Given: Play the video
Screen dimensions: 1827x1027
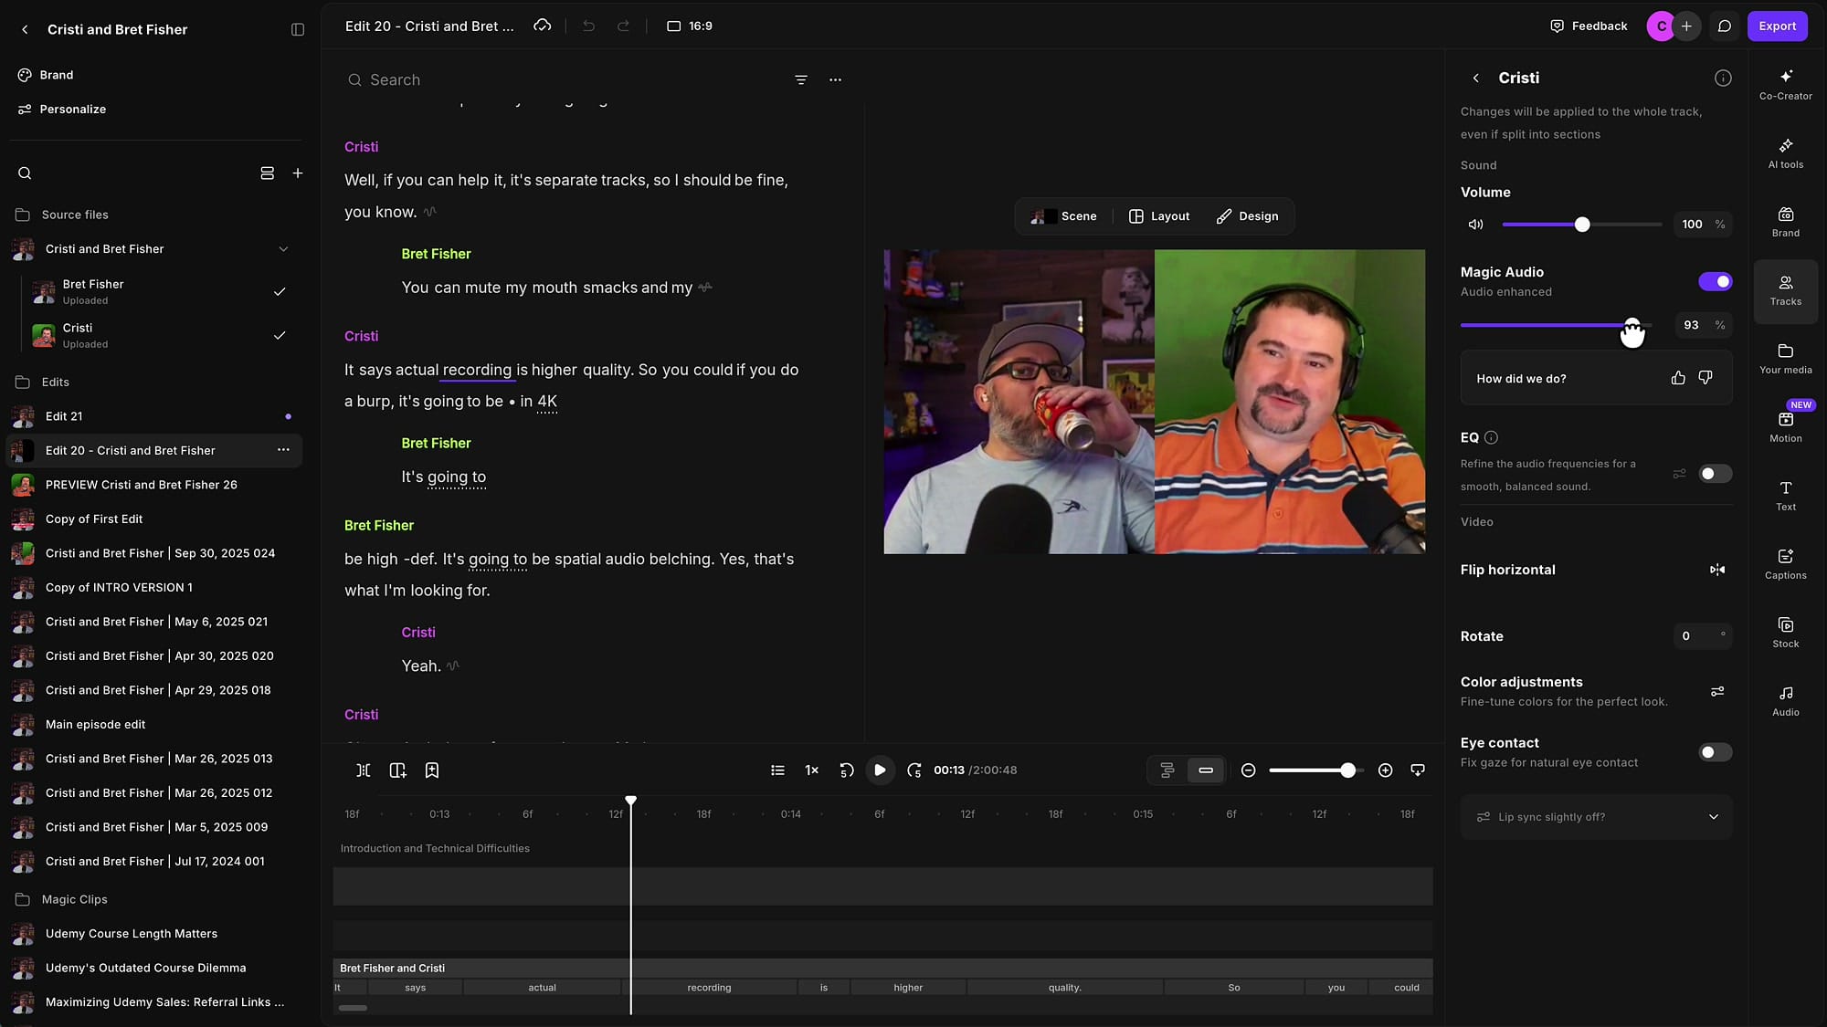Looking at the screenshot, I should tap(880, 770).
